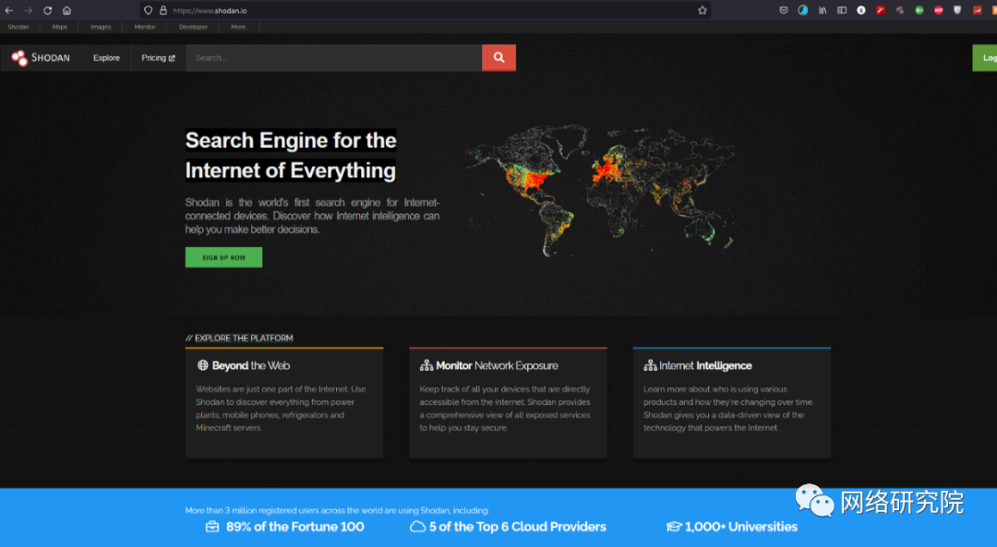Click '1,000+ Universities' text
The height and width of the screenshot is (547, 997).
coord(741,527)
